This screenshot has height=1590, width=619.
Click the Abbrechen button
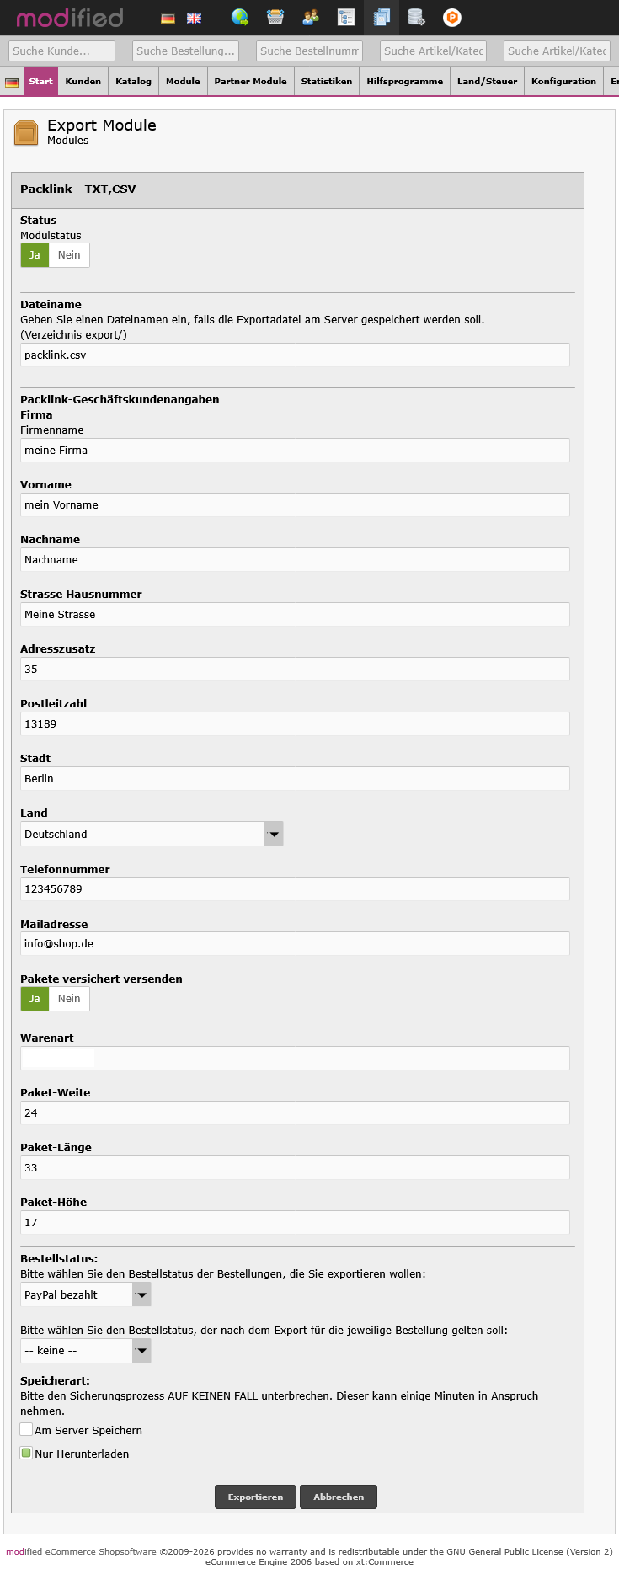(x=339, y=1497)
